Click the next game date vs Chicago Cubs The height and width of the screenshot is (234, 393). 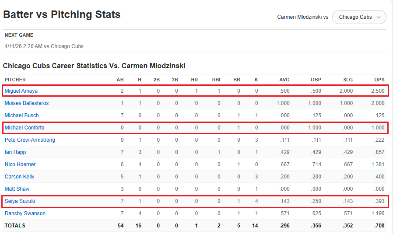pyautogui.click(x=44, y=46)
